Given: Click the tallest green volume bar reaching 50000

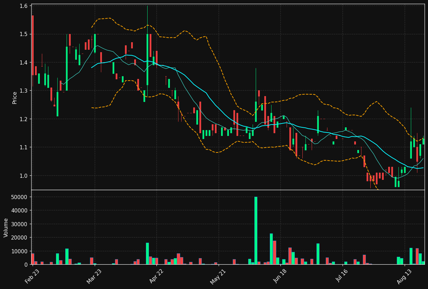Looking at the screenshot, I should [256, 231].
